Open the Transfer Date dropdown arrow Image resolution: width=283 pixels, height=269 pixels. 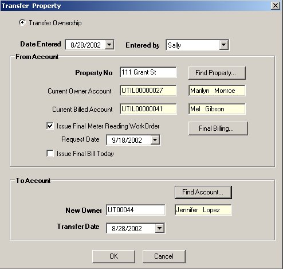[x=159, y=228]
